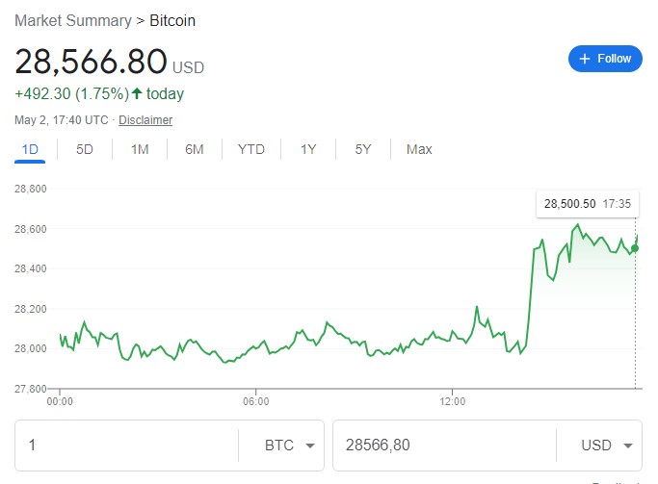Click the USD value input field
Screen dimensions: 658x484
tap(443, 446)
